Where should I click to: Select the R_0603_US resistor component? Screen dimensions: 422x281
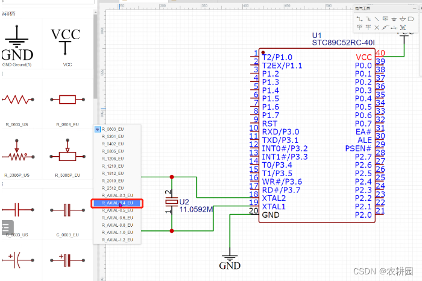point(17,101)
